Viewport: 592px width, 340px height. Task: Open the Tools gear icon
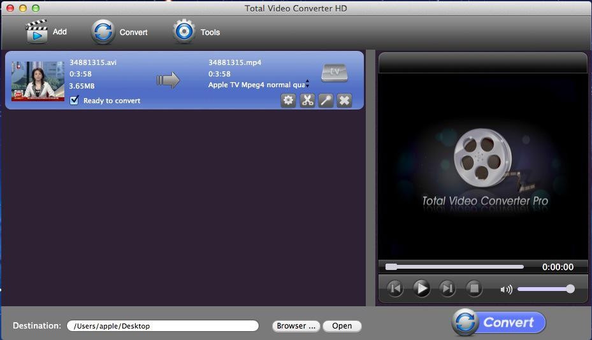tap(184, 31)
